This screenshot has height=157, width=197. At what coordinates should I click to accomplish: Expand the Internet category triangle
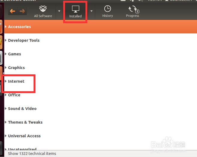pyautogui.click(x=6, y=81)
